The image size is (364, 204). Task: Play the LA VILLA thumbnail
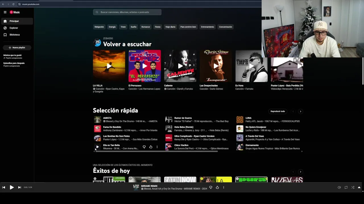point(109,66)
